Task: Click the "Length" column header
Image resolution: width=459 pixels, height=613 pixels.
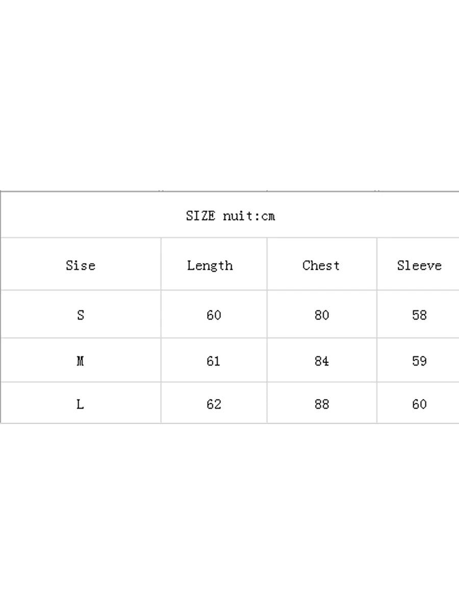Action: tap(210, 265)
